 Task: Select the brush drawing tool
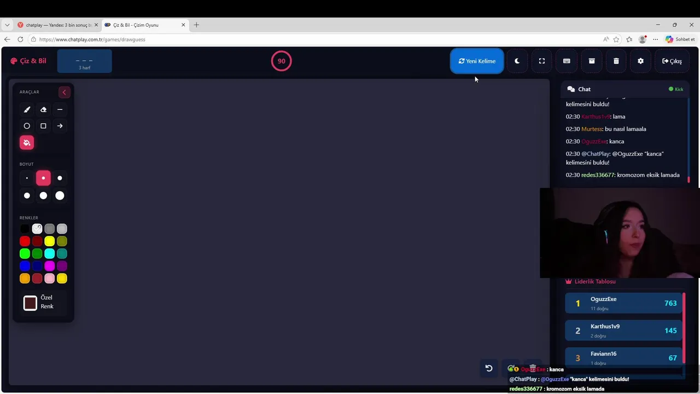27,109
